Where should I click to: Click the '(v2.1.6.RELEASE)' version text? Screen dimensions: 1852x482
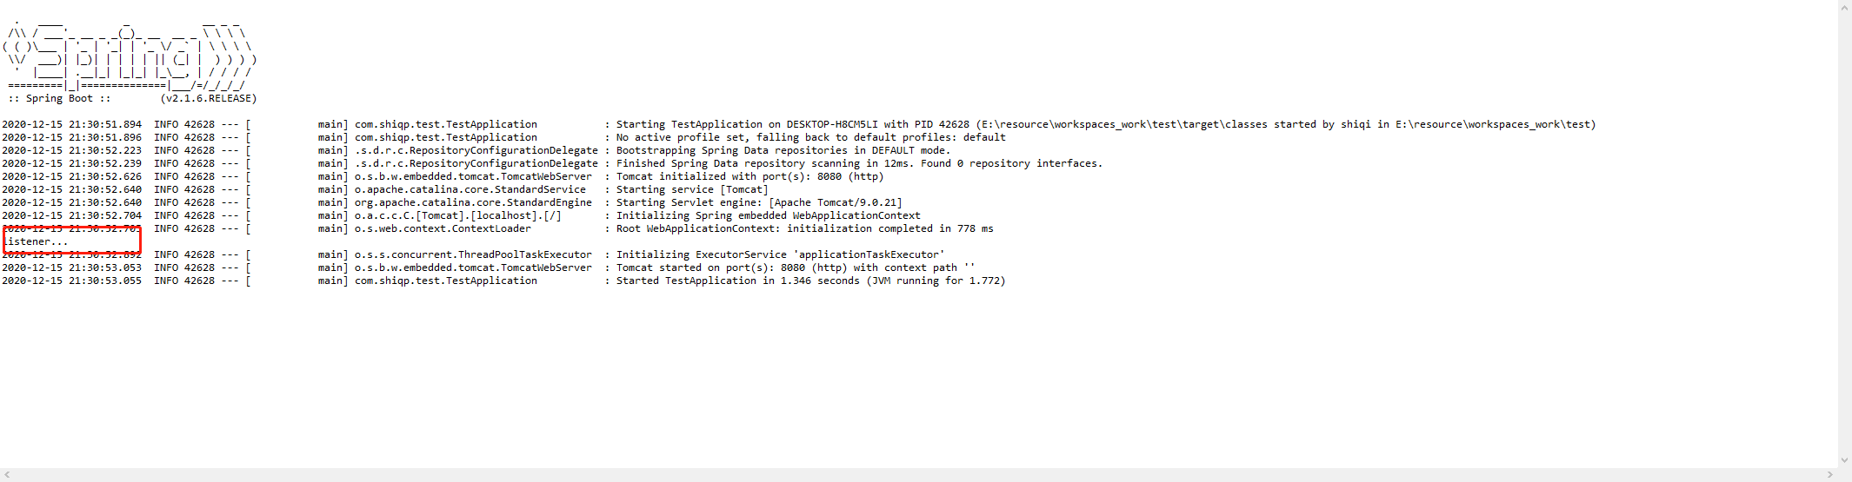click(209, 98)
